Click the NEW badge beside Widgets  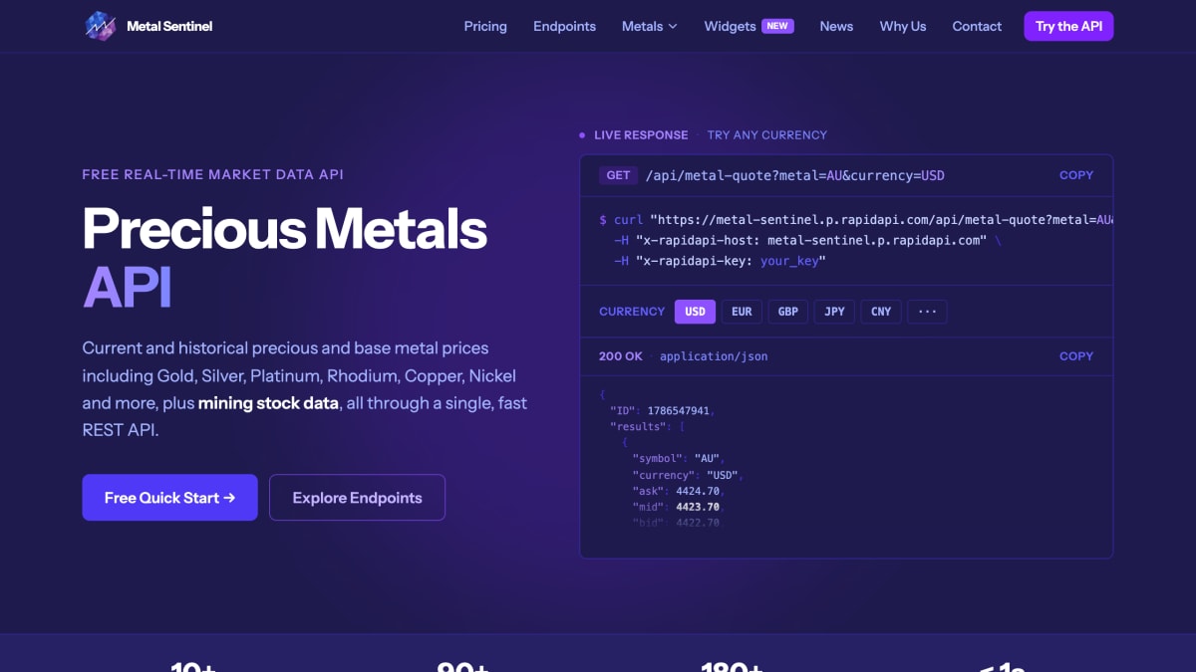(777, 26)
